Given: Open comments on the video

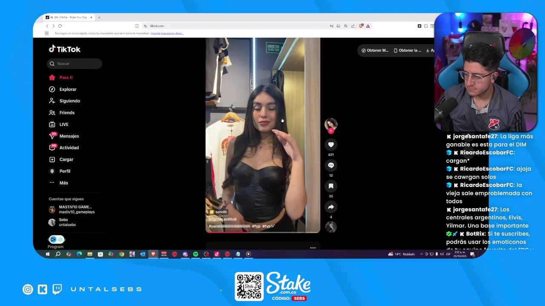Looking at the screenshot, I should (331, 165).
